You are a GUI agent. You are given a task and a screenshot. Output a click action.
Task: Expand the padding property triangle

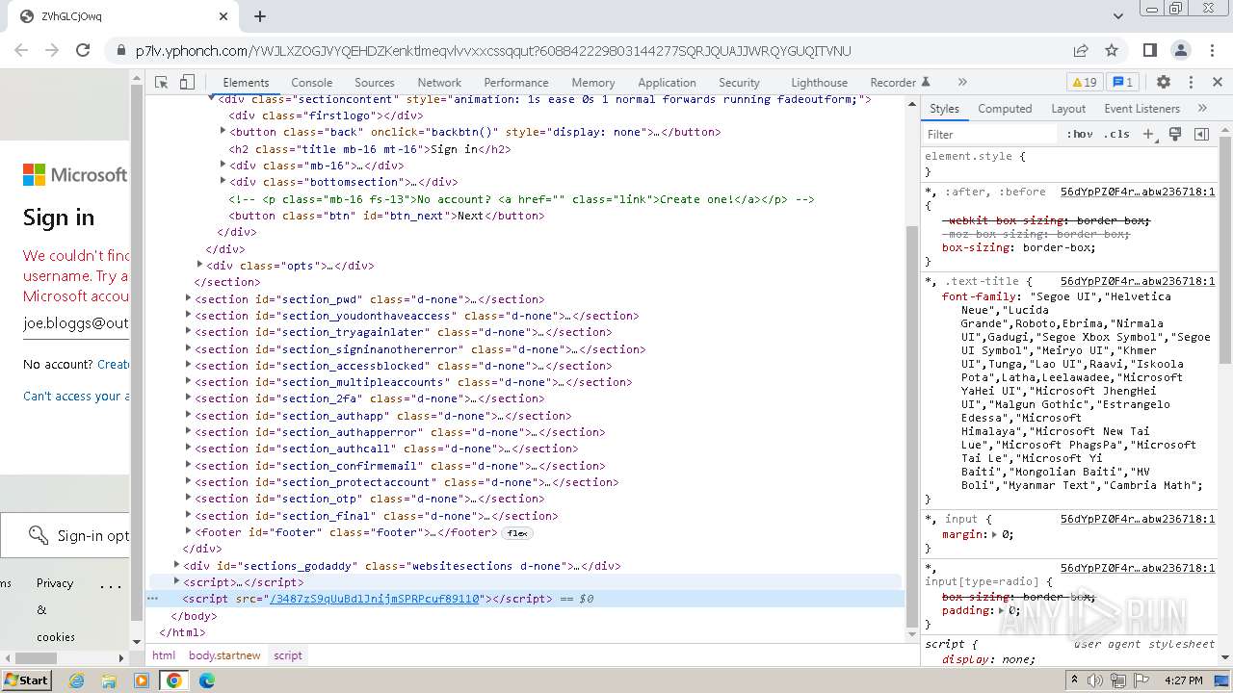coord(1003,610)
